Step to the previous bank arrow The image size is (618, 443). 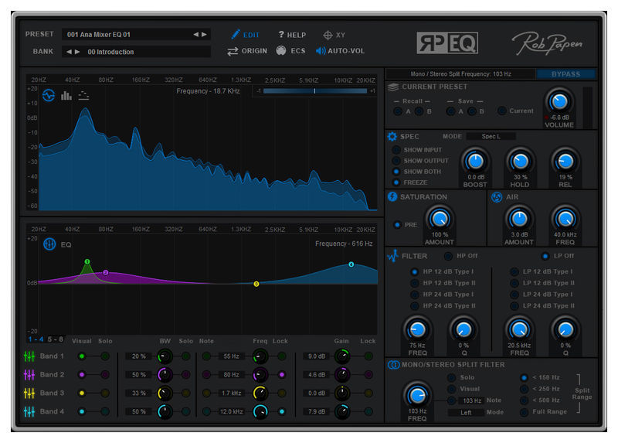pyautogui.click(x=69, y=52)
